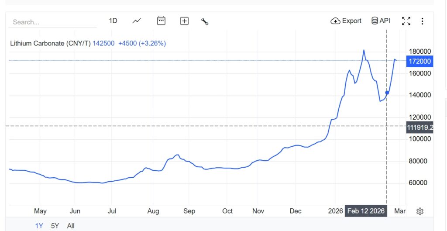Open chart settings gear icon
447x231 pixels.
pyautogui.click(x=420, y=211)
